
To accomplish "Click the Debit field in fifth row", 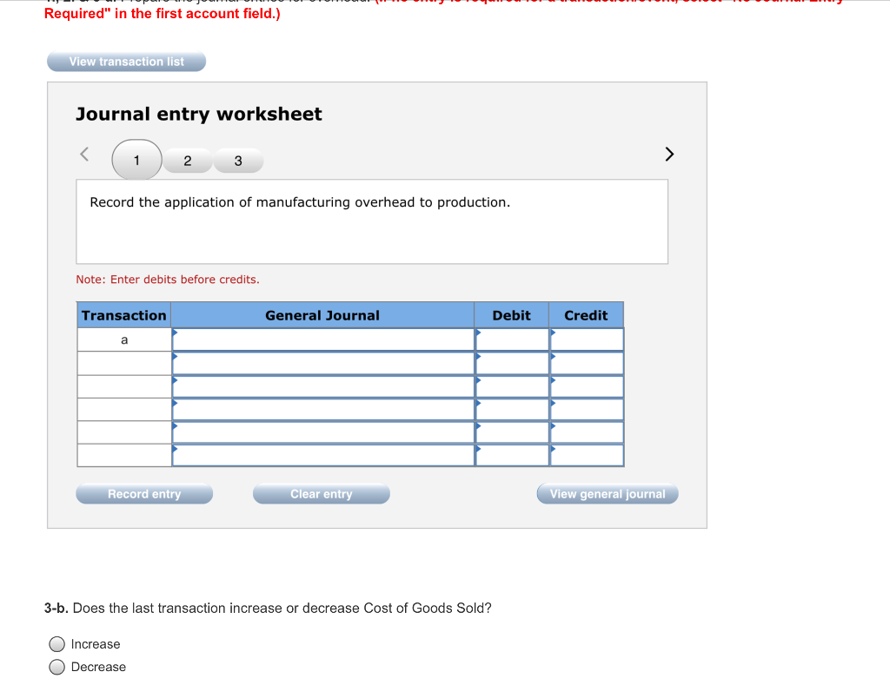I will click(512, 432).
